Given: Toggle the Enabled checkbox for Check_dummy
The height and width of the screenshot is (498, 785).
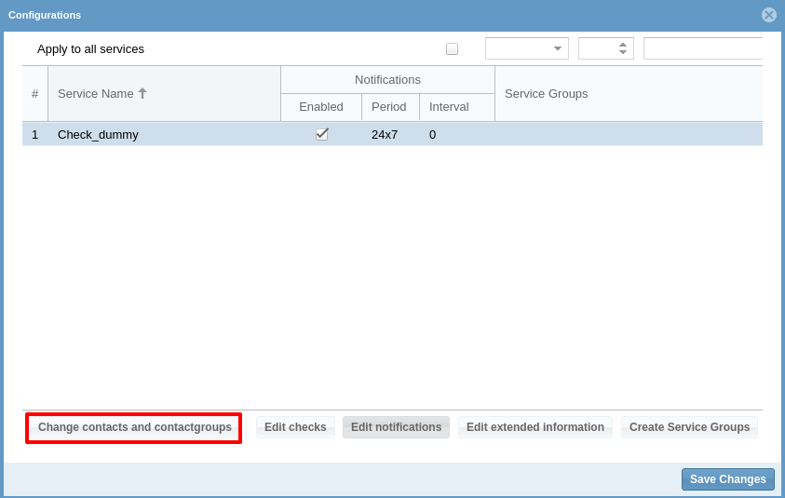Looking at the screenshot, I should click(321, 134).
